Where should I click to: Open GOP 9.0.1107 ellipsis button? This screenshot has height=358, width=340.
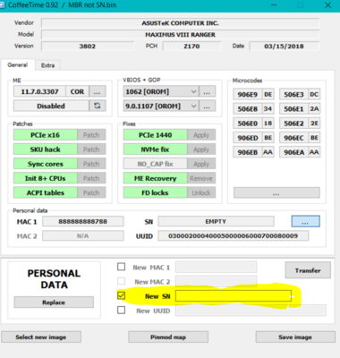tap(207, 106)
